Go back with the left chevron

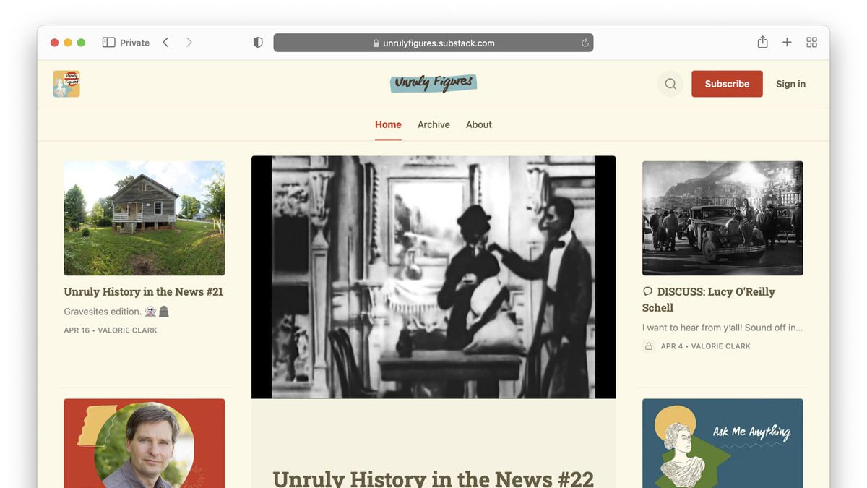coord(165,43)
